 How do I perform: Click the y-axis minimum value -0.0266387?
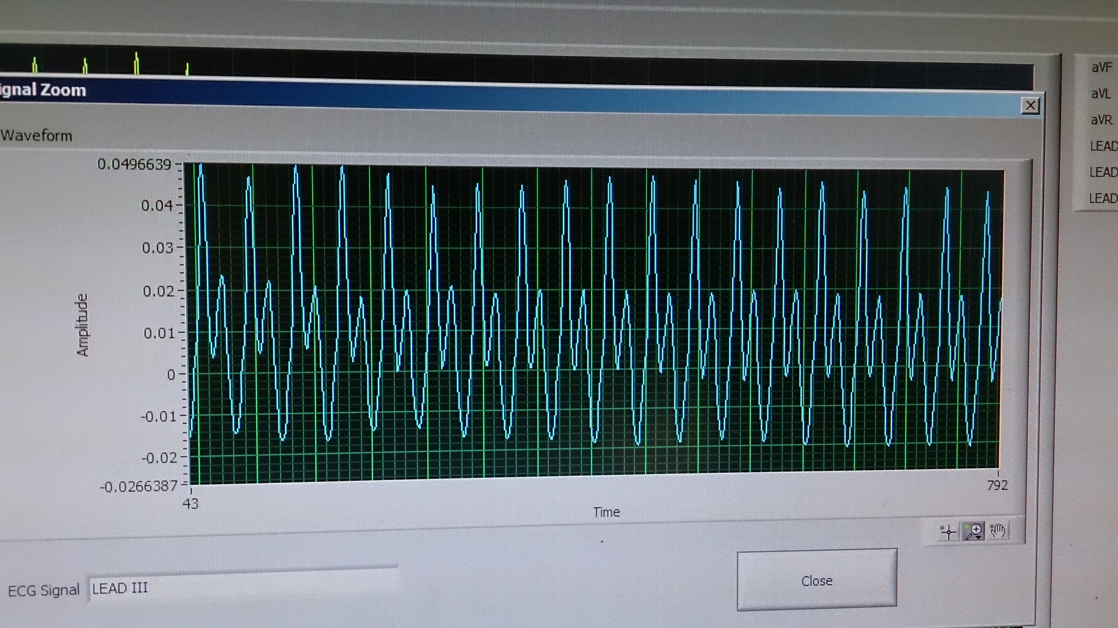(139, 486)
